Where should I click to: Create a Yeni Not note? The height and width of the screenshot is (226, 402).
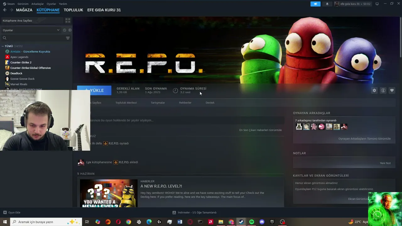[x=385, y=163]
